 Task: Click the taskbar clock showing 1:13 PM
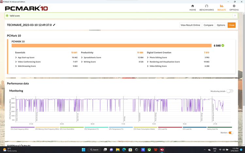[x=234, y=150]
